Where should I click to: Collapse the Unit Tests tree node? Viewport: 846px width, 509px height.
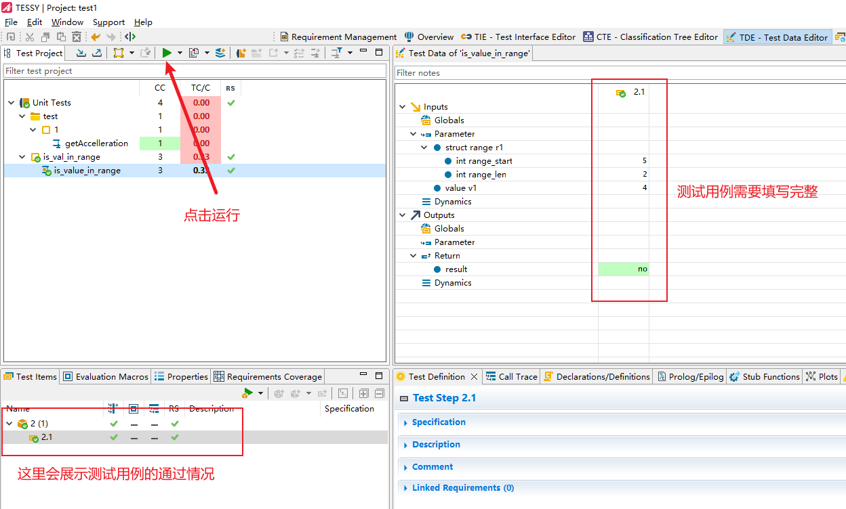pyautogui.click(x=11, y=103)
